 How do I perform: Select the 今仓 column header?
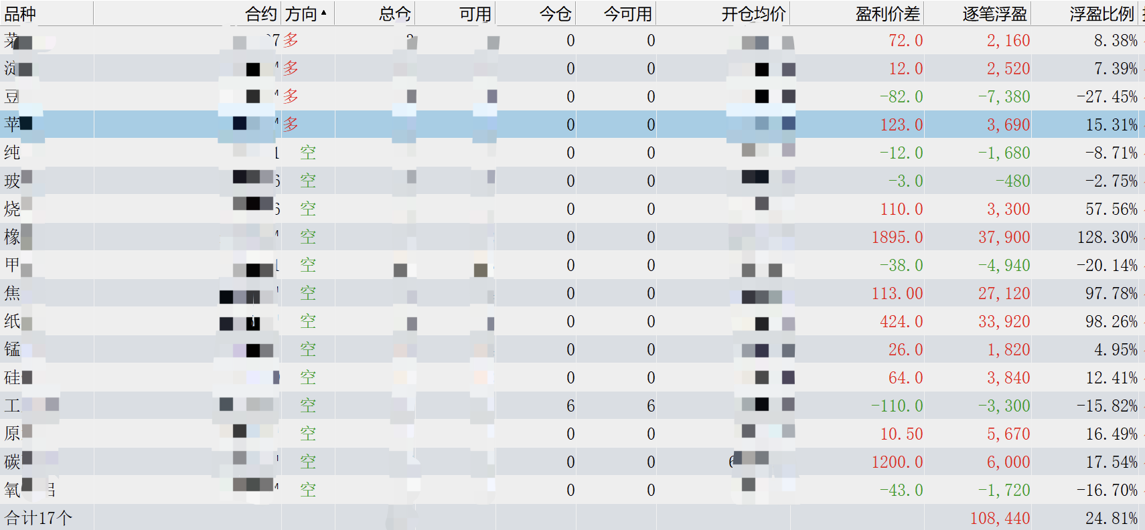(x=555, y=14)
